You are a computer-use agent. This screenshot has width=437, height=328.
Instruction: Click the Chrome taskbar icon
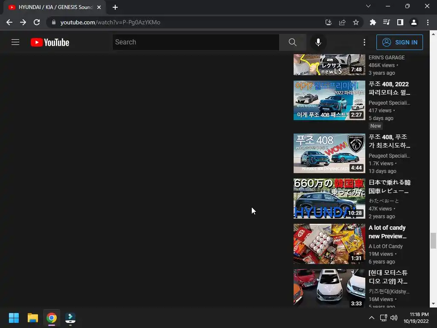point(52,318)
